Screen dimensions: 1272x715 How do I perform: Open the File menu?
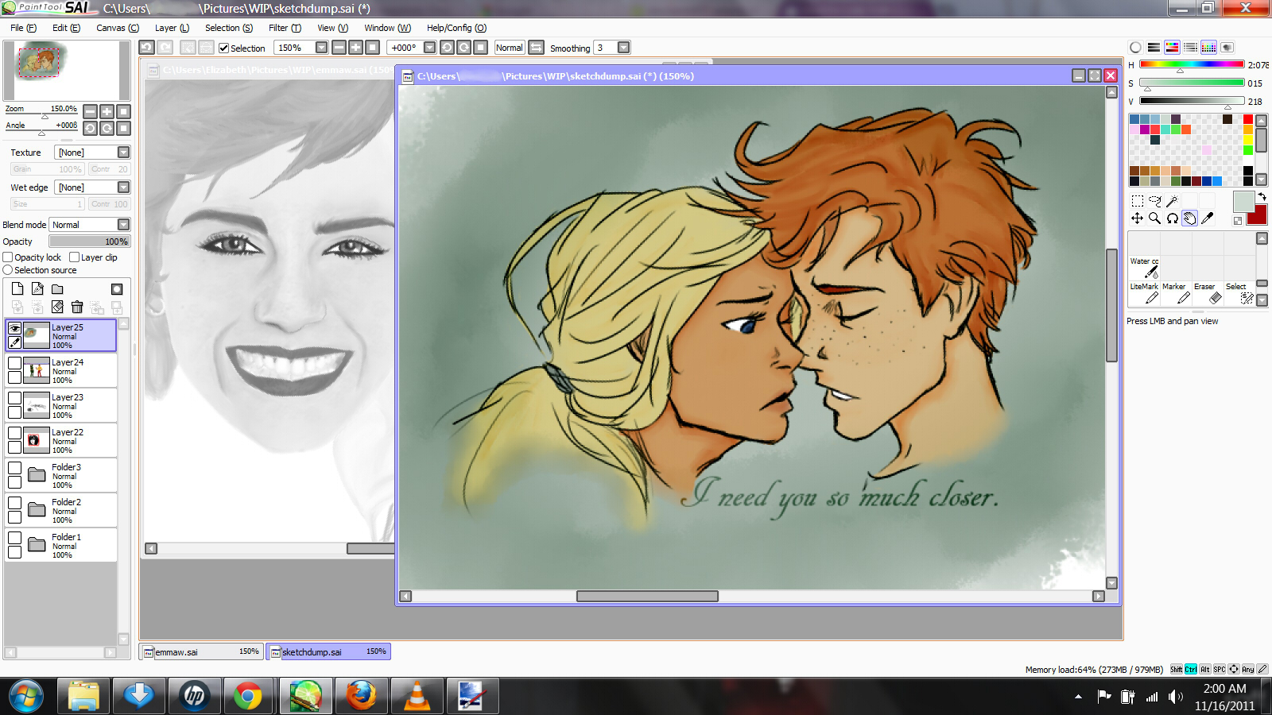[23, 28]
